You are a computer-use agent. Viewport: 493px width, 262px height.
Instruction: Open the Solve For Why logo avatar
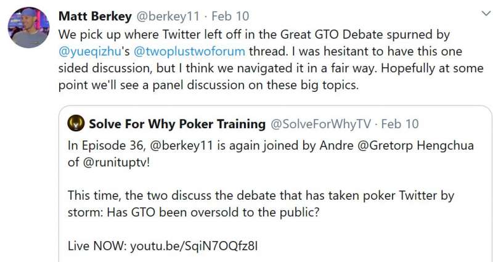click(76, 123)
